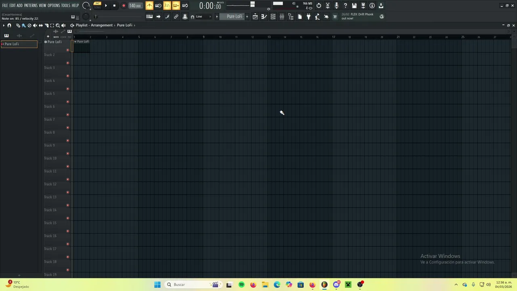Select Pure LoFi pattern in picker panel
Image resolution: width=517 pixels, height=291 pixels.
point(19,44)
